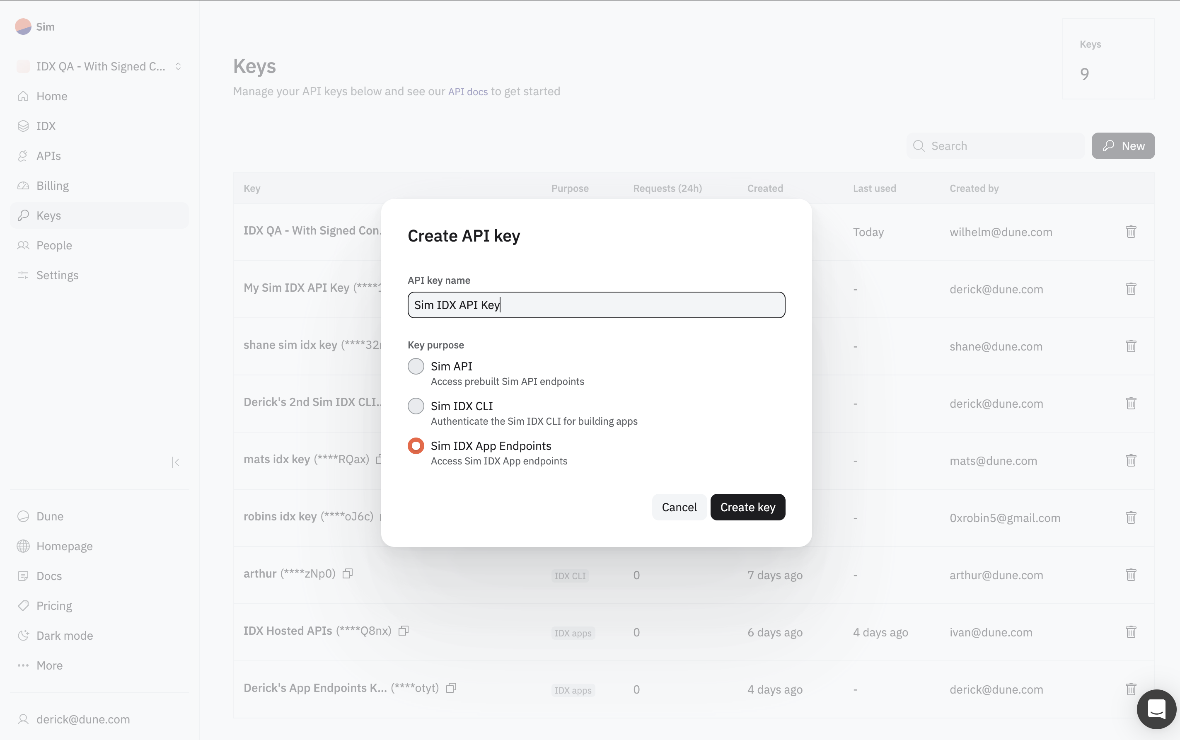
Task: Open Docs link in sidebar
Action: coord(99,576)
